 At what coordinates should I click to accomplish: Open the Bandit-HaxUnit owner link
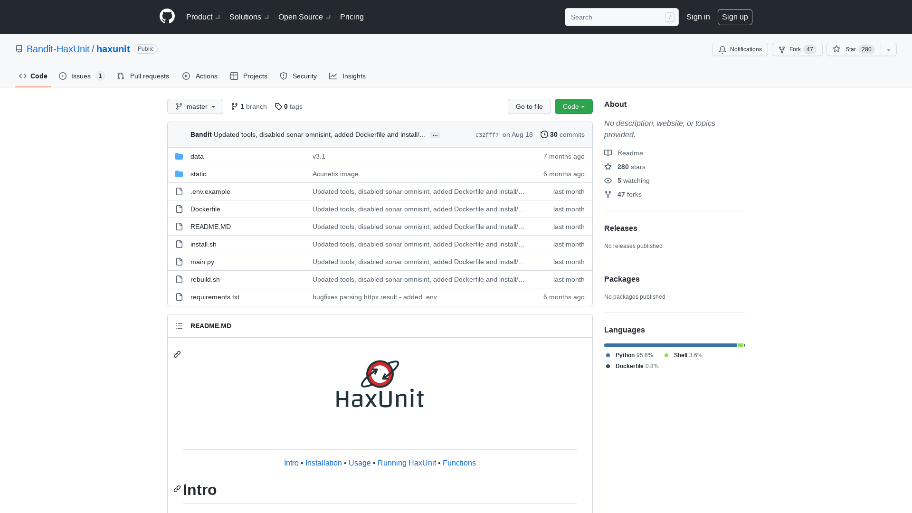pos(58,49)
